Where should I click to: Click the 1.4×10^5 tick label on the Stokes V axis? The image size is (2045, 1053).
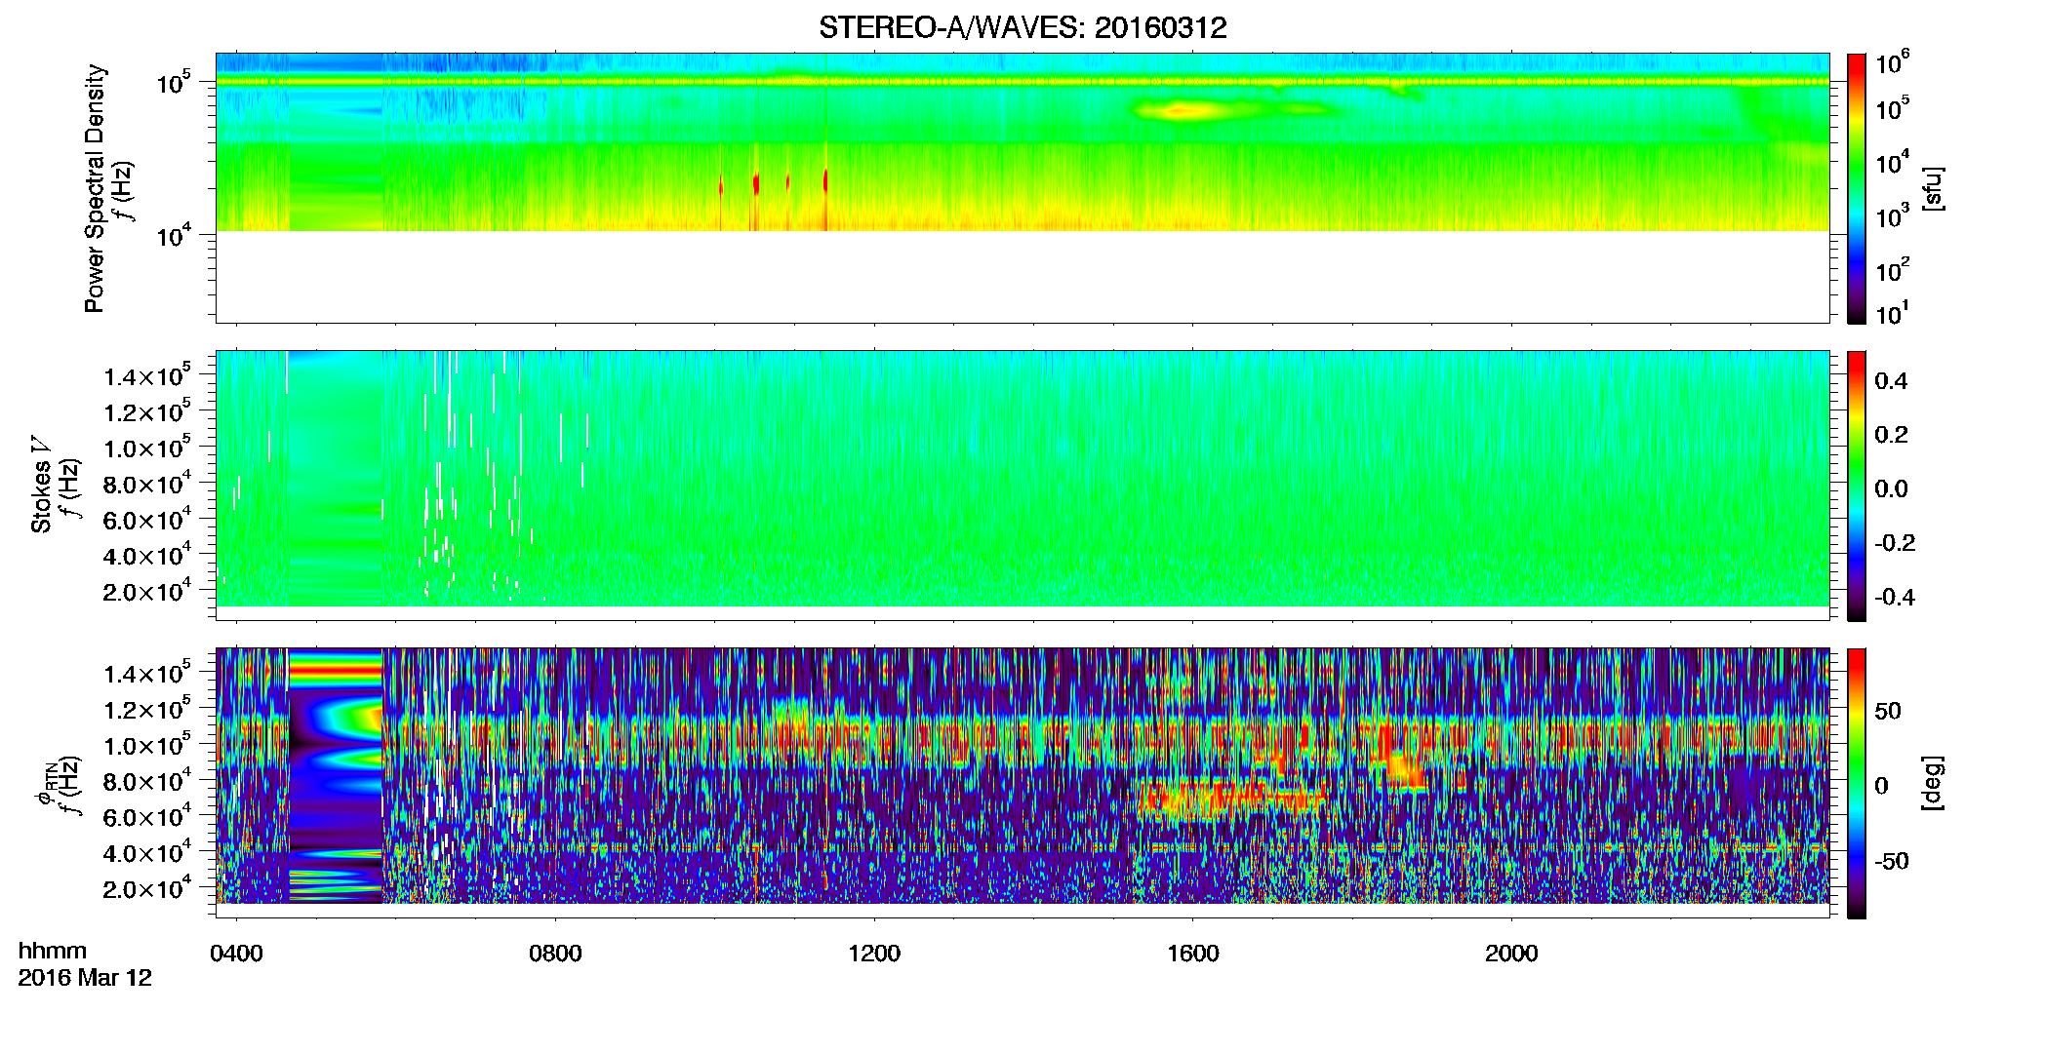[146, 377]
